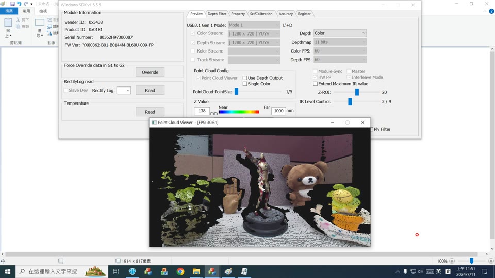Enable the Single Color checkbox

245,84
